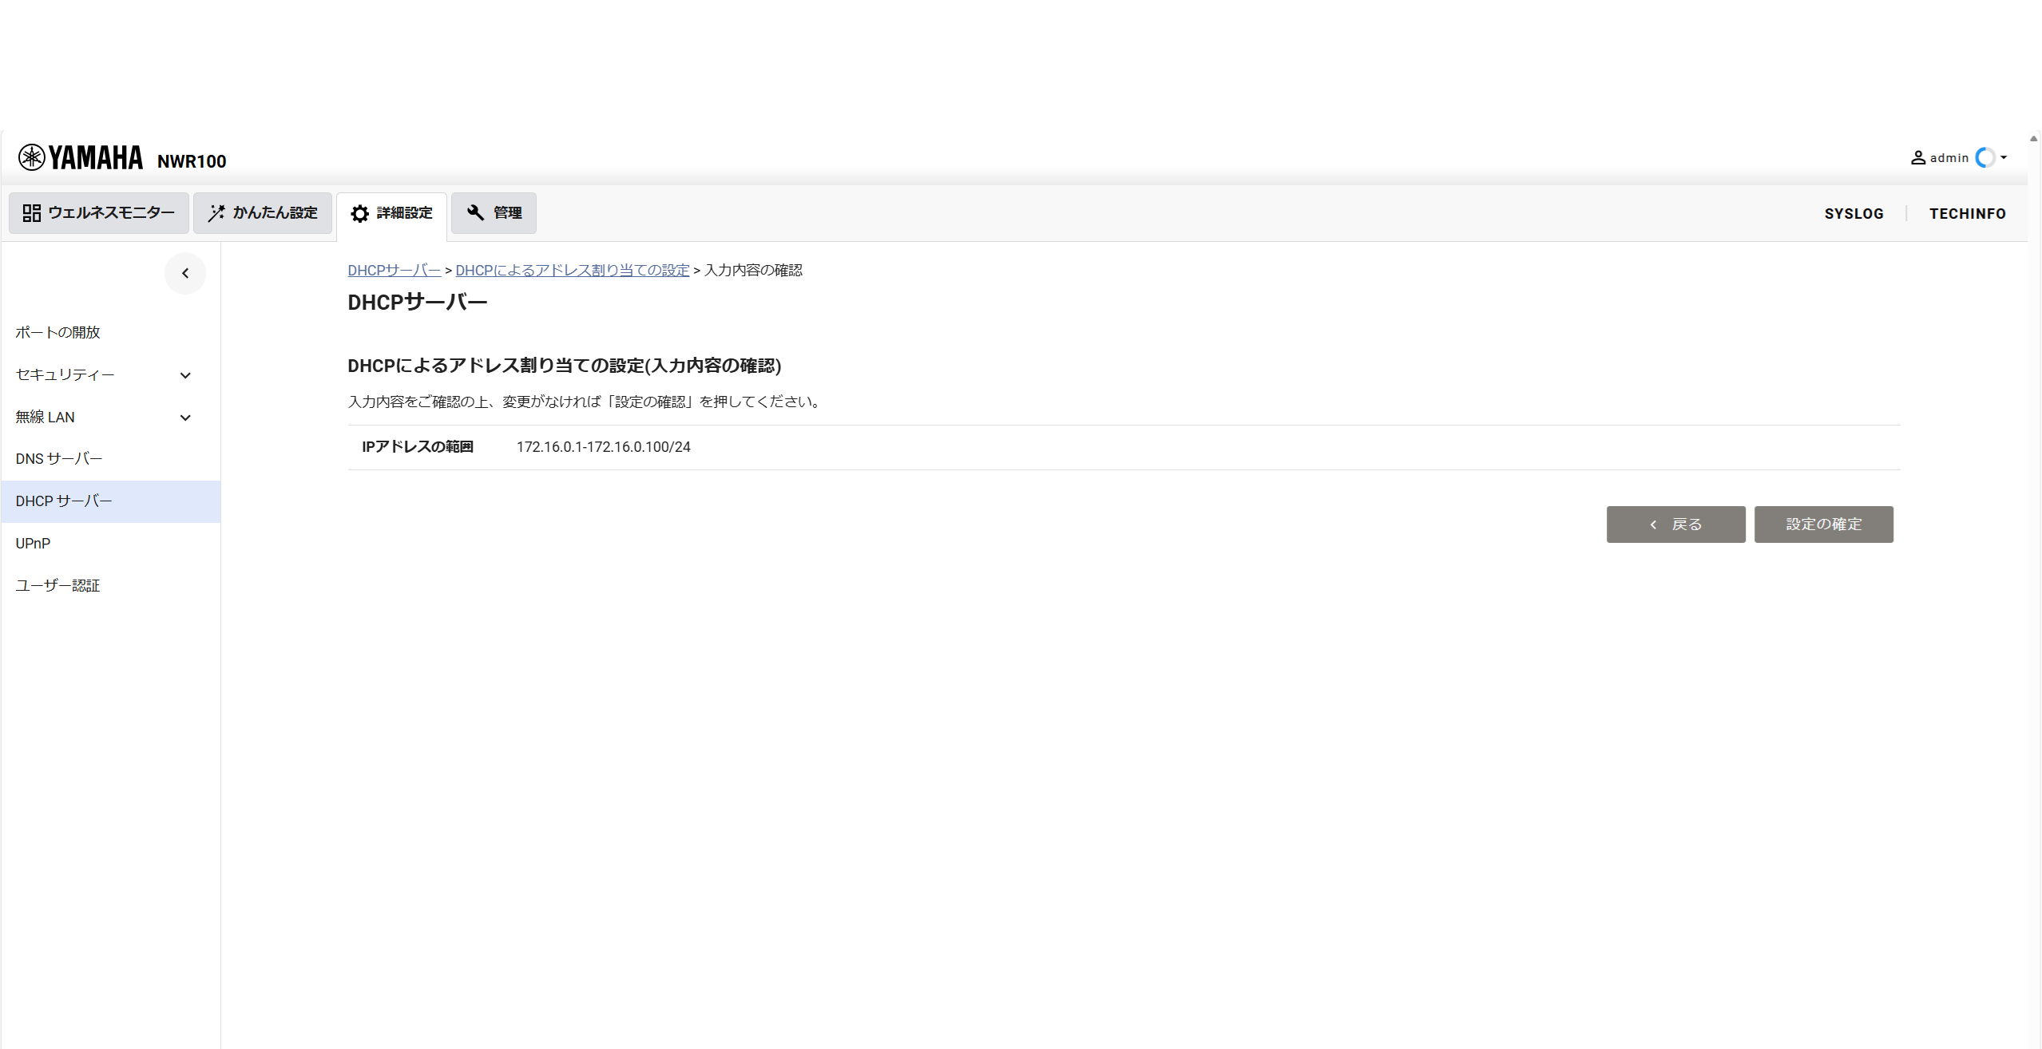Switch to the 管理 tab
Image resolution: width=2042 pixels, height=1049 pixels.
pos(494,213)
